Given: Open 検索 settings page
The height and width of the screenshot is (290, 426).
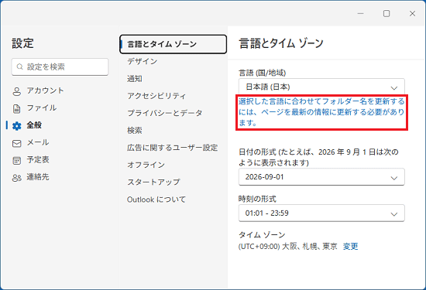Looking at the screenshot, I should pos(135,131).
